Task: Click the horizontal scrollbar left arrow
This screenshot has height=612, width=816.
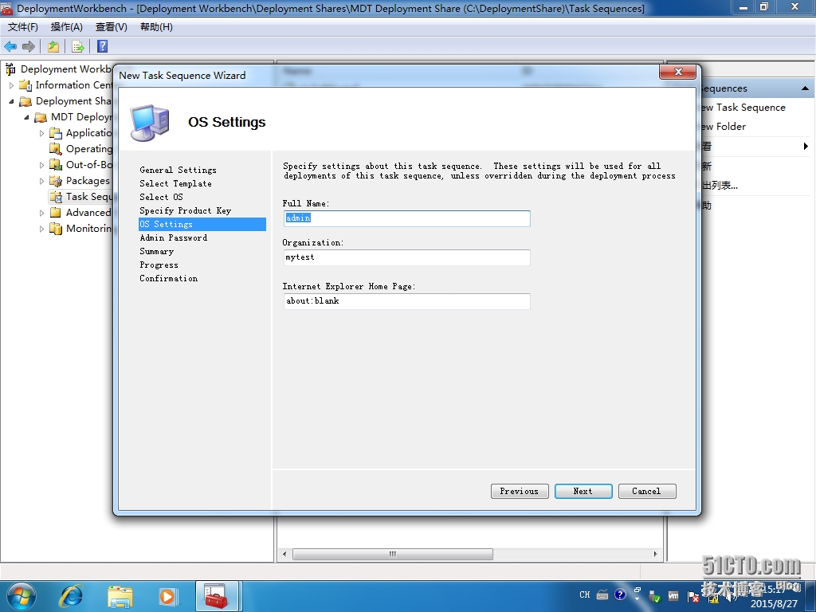Action: tap(284, 554)
